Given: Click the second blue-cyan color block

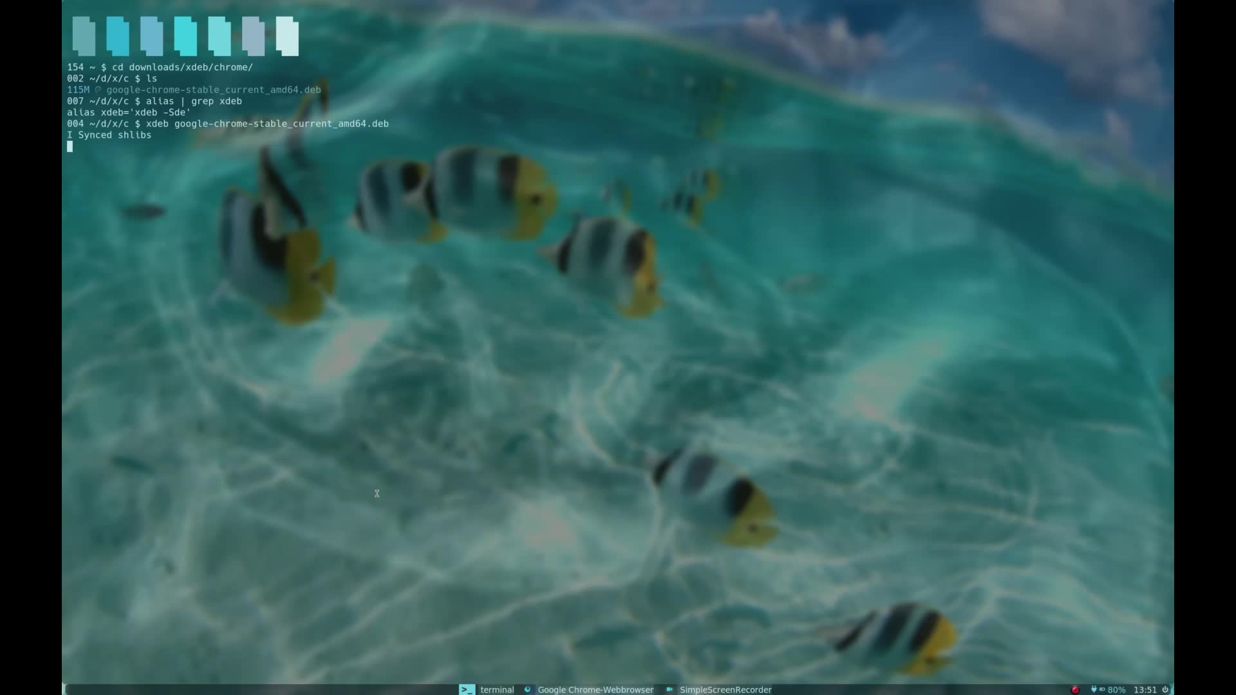Looking at the screenshot, I should (x=118, y=36).
